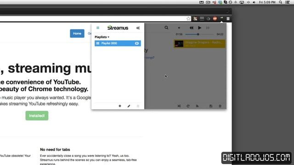Expand the Playlists dropdown
This screenshot has width=294, height=165.
click(x=102, y=37)
